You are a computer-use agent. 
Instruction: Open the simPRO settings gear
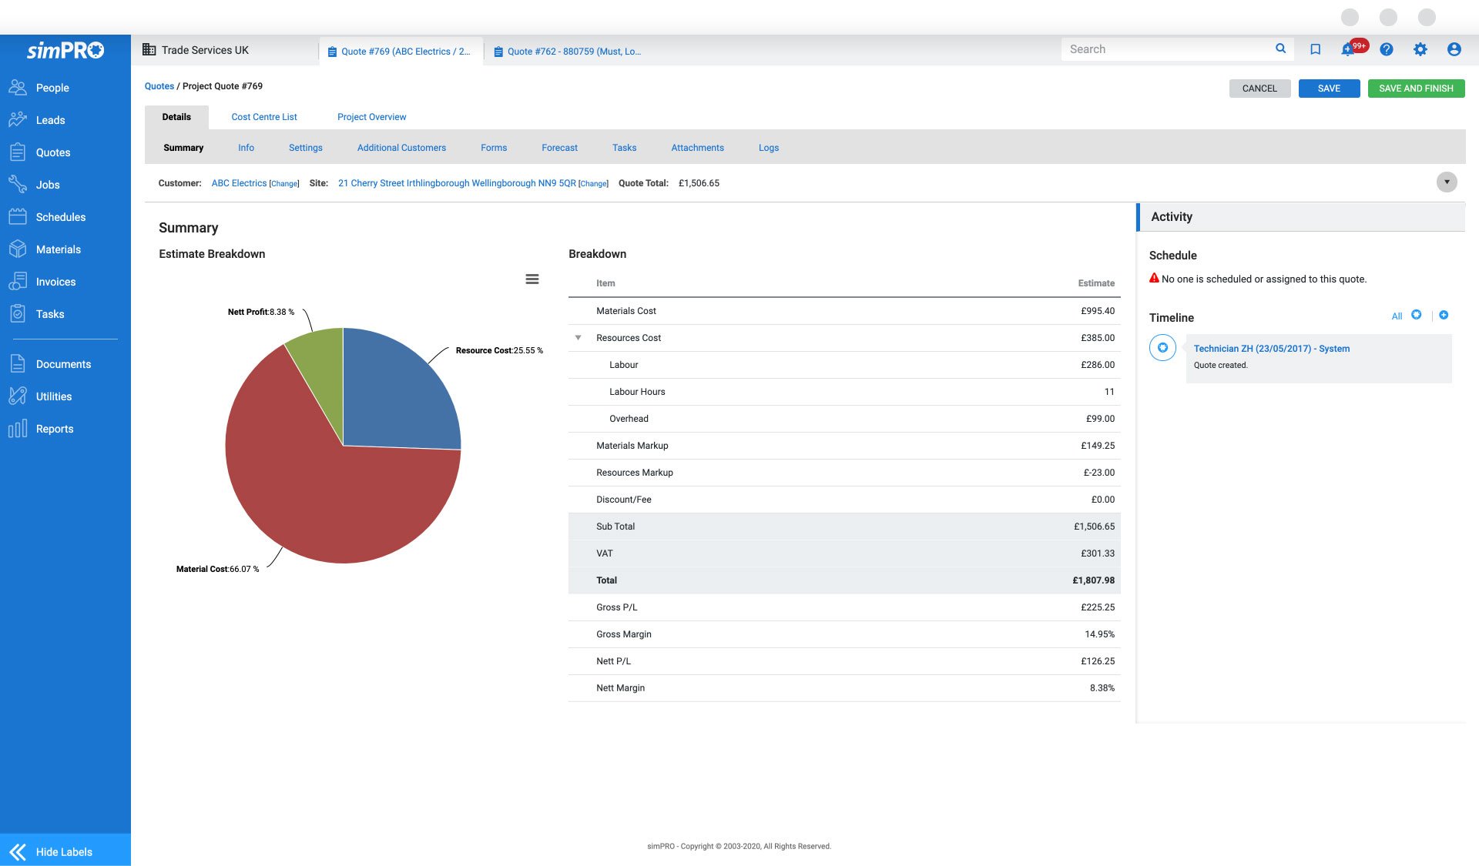1420,48
